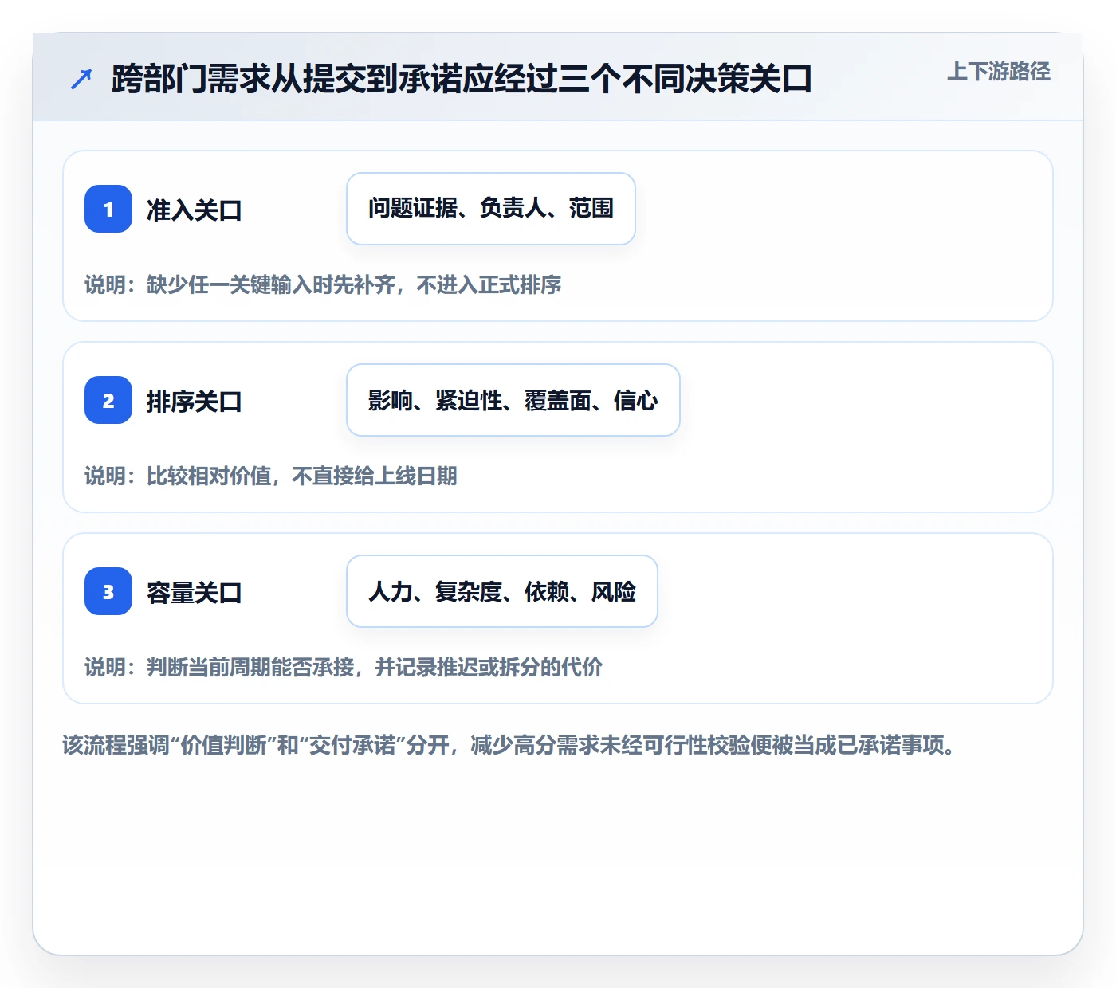Click the number 3 badge for 容量关口
Viewport: 1116px width, 988px height.
coord(108,591)
